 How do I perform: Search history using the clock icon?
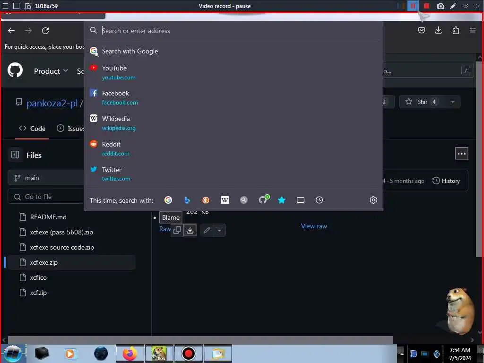click(x=319, y=200)
